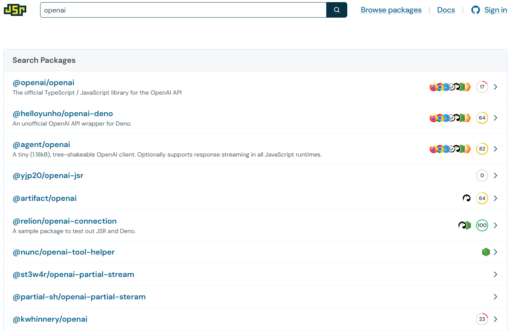Open the Browse packages menu item
The height and width of the screenshot is (332, 511).
pos(391,10)
